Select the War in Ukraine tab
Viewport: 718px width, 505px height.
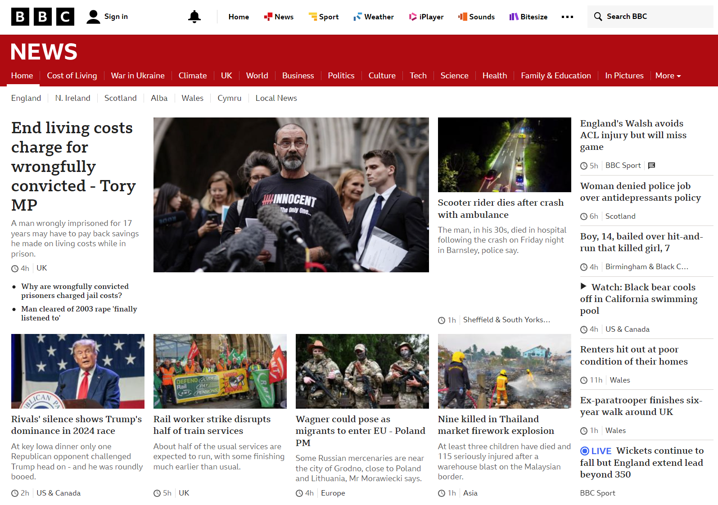click(x=138, y=76)
